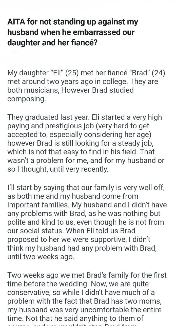Click the word "composing." in the first paragraph
Viewport: 175px width, 326px height.
click(x=27, y=99)
